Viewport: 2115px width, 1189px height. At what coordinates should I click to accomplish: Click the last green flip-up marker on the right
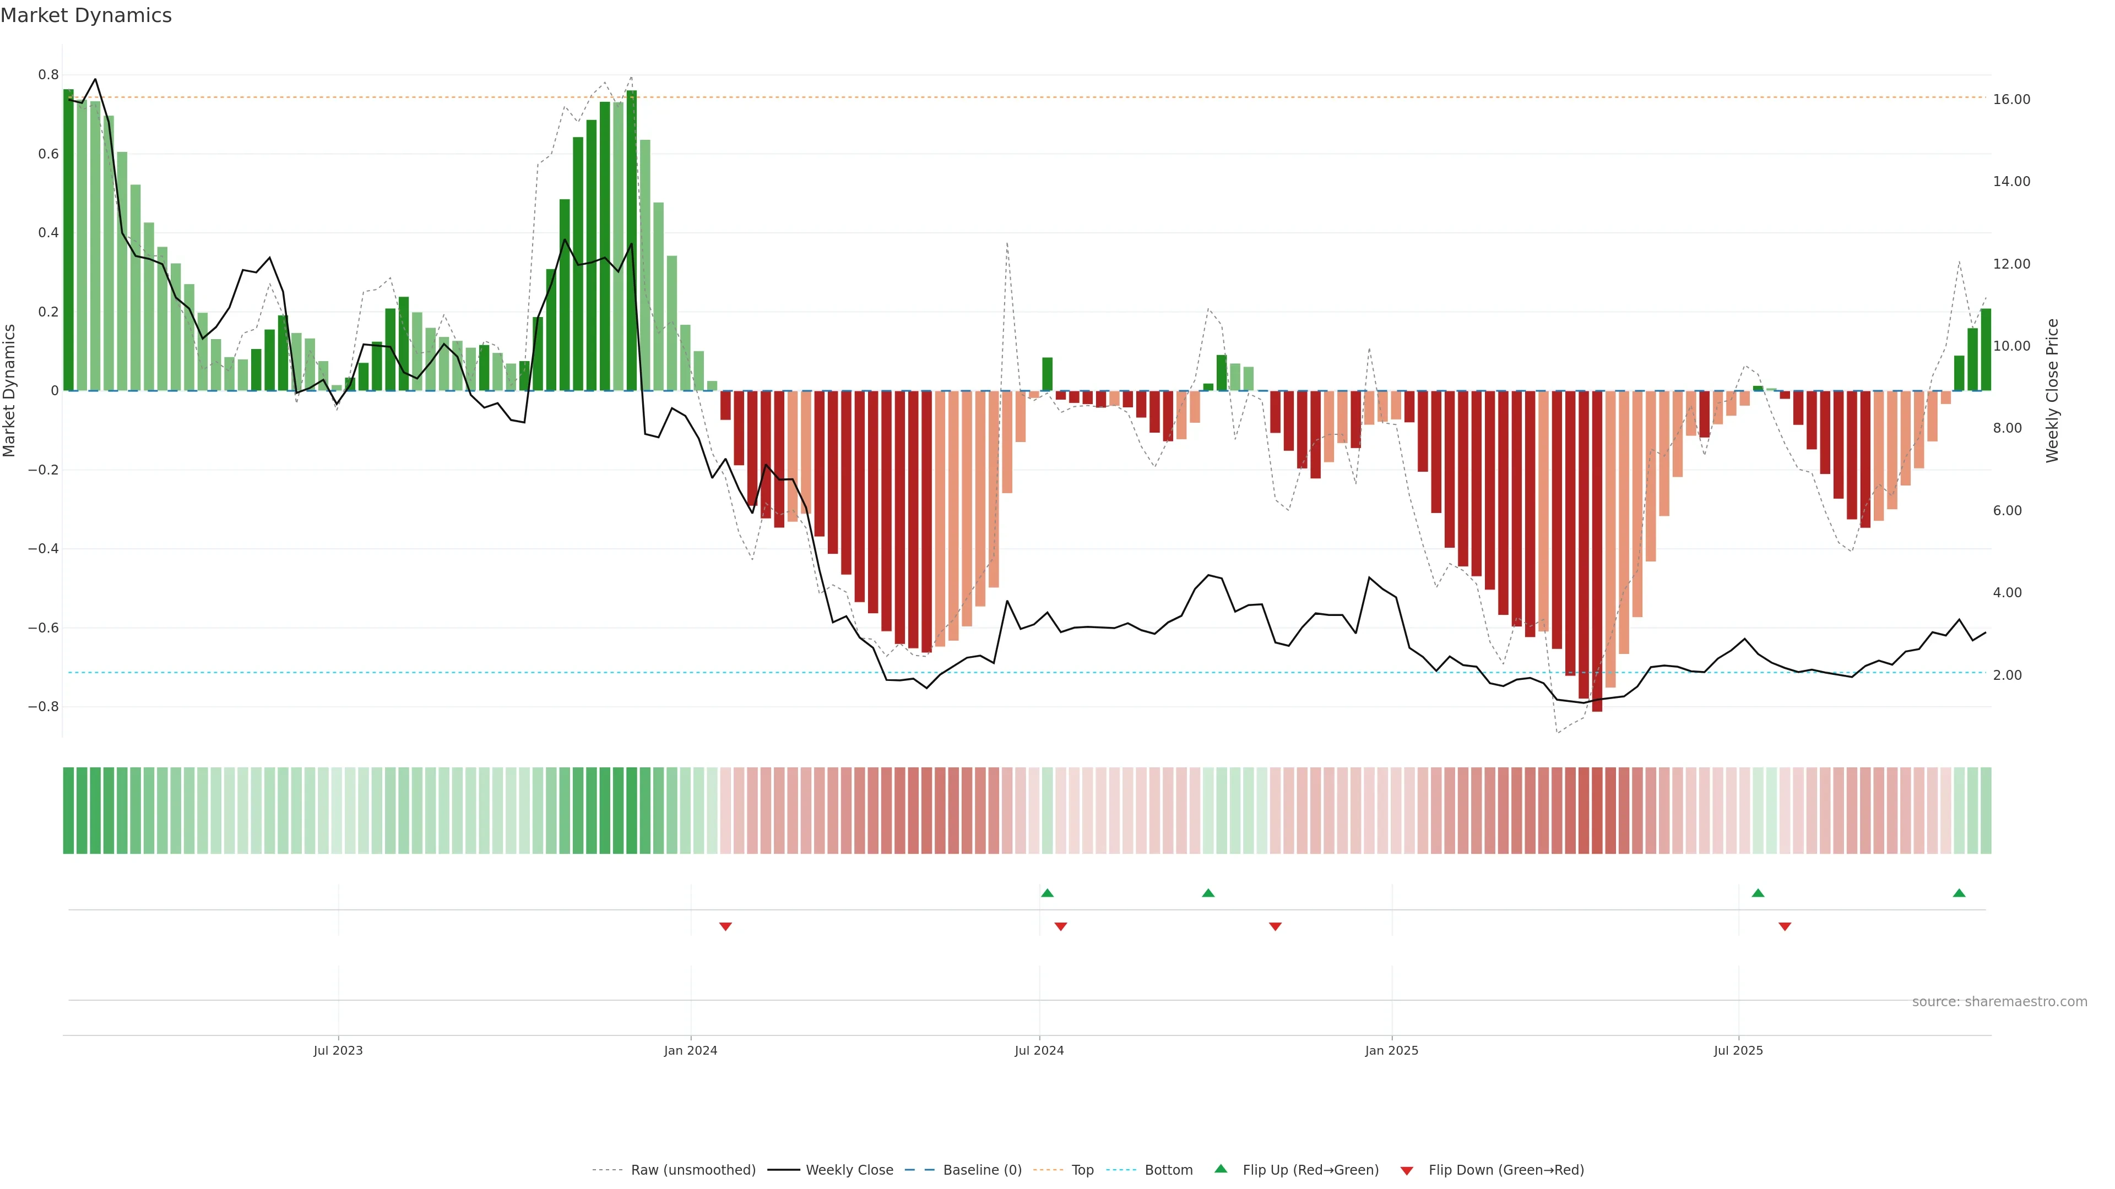point(1959,893)
